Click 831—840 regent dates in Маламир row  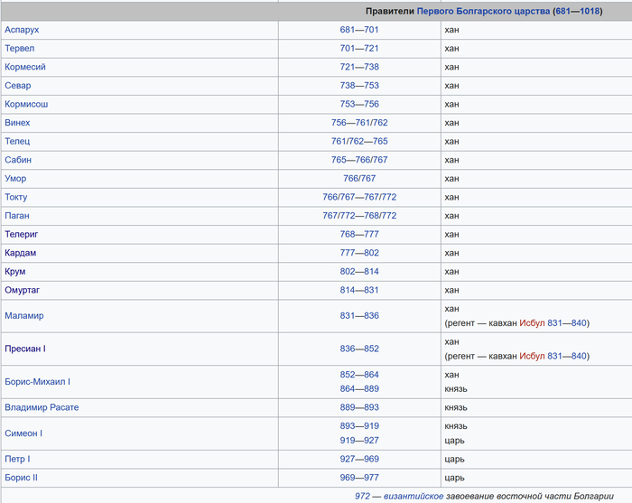[567, 323]
